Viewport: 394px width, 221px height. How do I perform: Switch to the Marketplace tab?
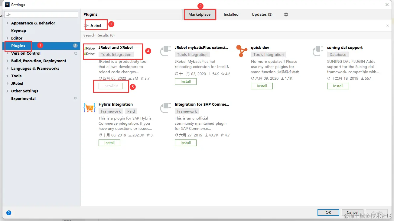pyautogui.click(x=199, y=14)
